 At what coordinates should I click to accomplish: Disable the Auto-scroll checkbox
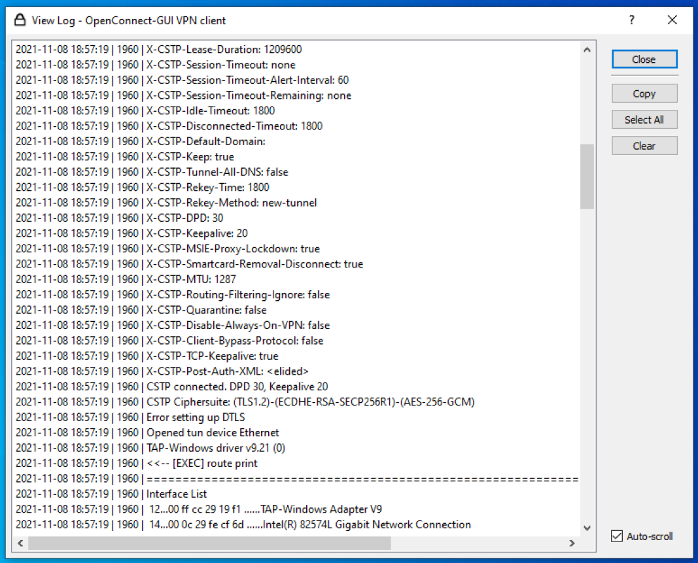[616, 536]
